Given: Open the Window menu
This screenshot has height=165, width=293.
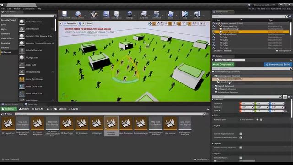Looking at the screenshot, I should pos(17,9).
